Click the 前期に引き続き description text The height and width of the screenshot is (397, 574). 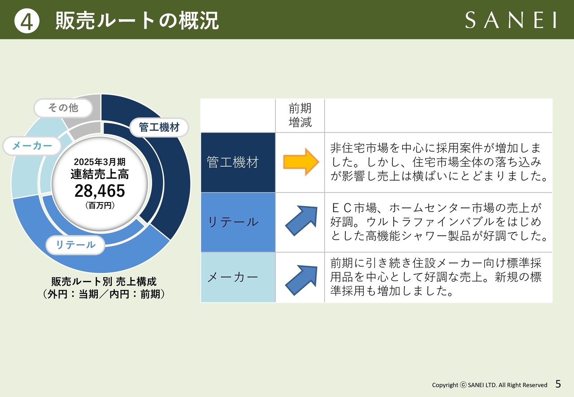click(436, 277)
